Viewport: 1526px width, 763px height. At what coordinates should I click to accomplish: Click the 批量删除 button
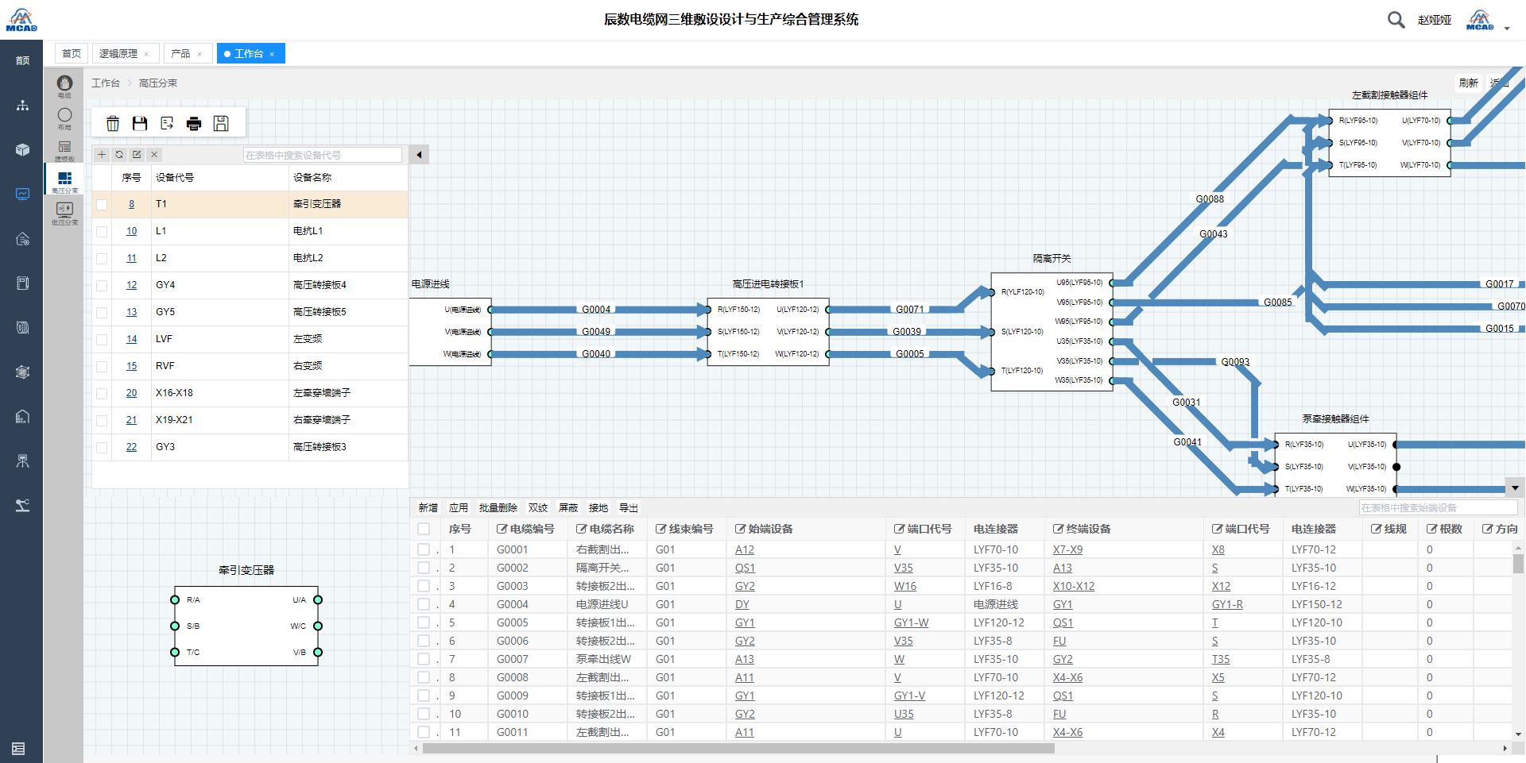(498, 508)
